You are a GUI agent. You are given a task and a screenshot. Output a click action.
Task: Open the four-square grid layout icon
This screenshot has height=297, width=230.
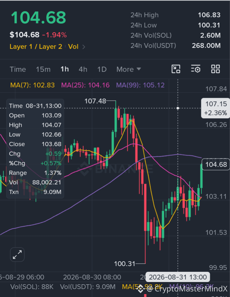[216, 69]
